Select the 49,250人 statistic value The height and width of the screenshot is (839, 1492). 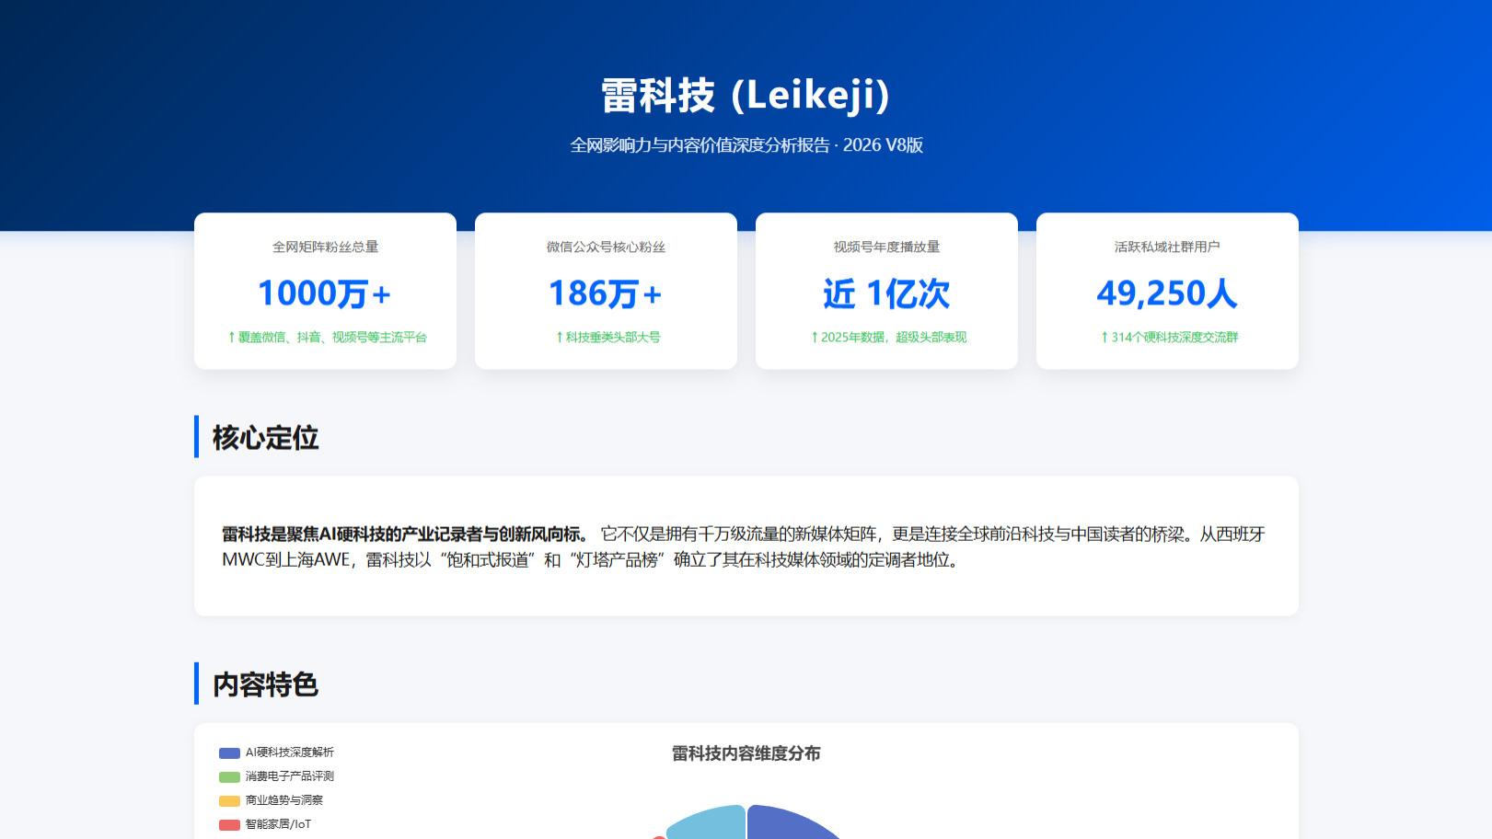[x=1167, y=293]
